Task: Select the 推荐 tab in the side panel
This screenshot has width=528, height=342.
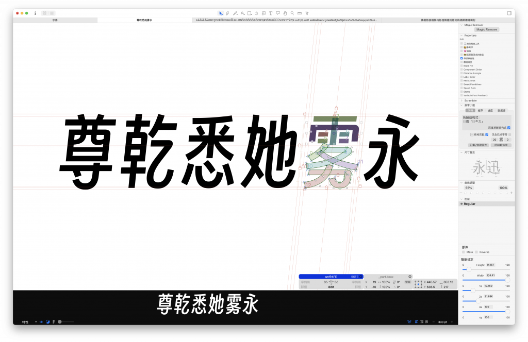Action: pyautogui.click(x=480, y=110)
